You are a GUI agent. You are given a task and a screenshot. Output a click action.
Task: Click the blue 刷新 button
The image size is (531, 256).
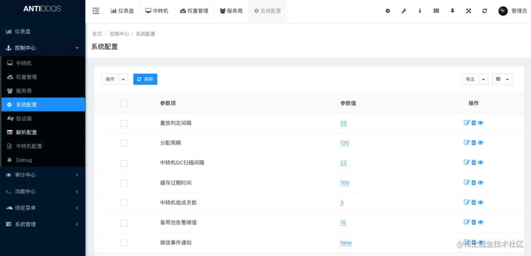145,79
